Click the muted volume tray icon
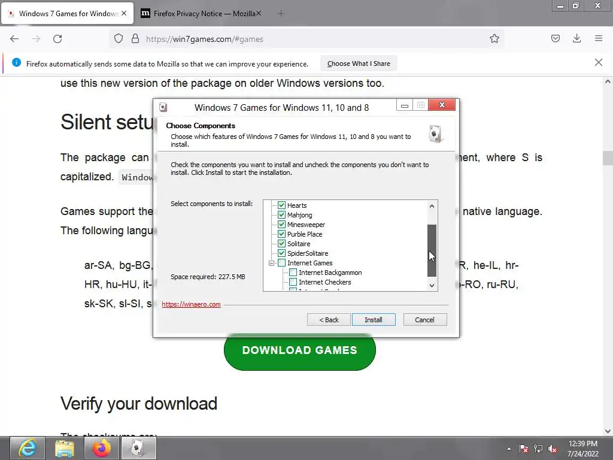This screenshot has height=460, width=613. (x=553, y=449)
